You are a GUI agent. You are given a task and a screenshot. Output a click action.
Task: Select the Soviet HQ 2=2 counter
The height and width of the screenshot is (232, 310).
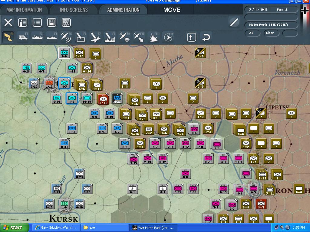[149, 130]
